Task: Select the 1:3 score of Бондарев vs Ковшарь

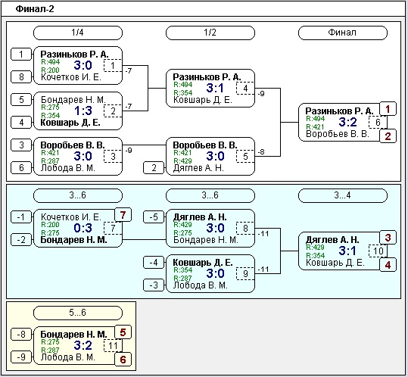Action: pos(83,111)
